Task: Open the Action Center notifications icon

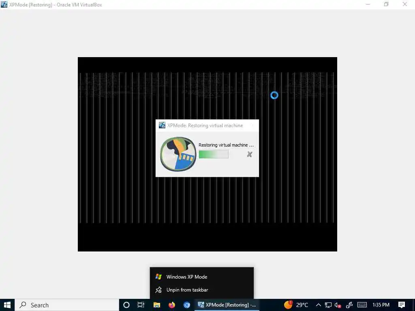Action: [x=402, y=305]
